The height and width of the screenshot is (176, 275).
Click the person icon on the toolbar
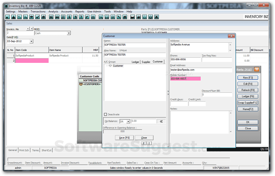pyautogui.click(x=13, y=17)
